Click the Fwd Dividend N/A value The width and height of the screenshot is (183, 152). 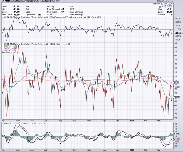click(x=62, y=9)
